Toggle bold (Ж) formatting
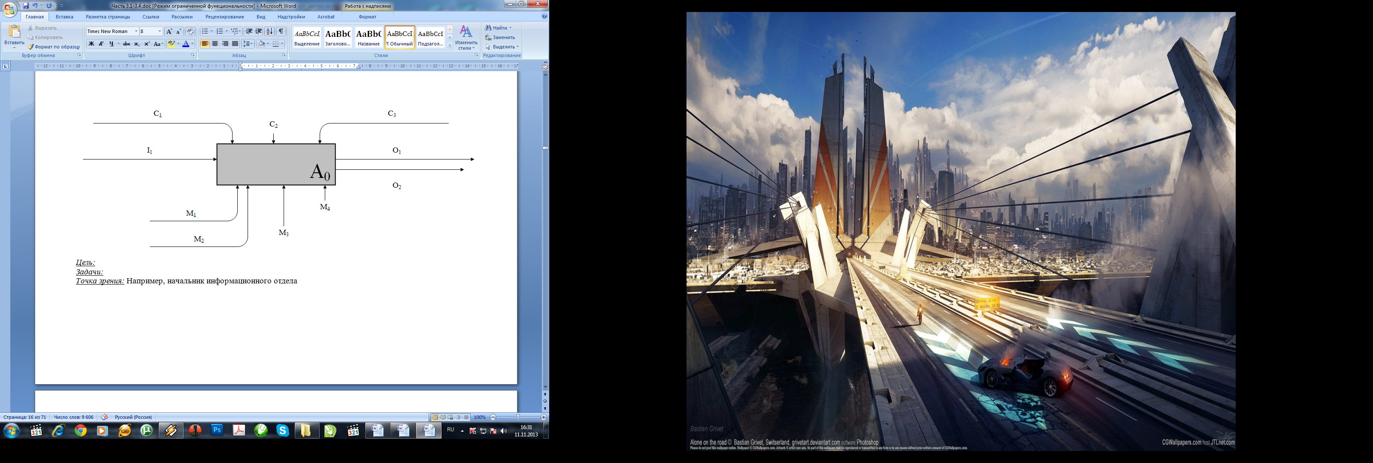 coord(91,44)
